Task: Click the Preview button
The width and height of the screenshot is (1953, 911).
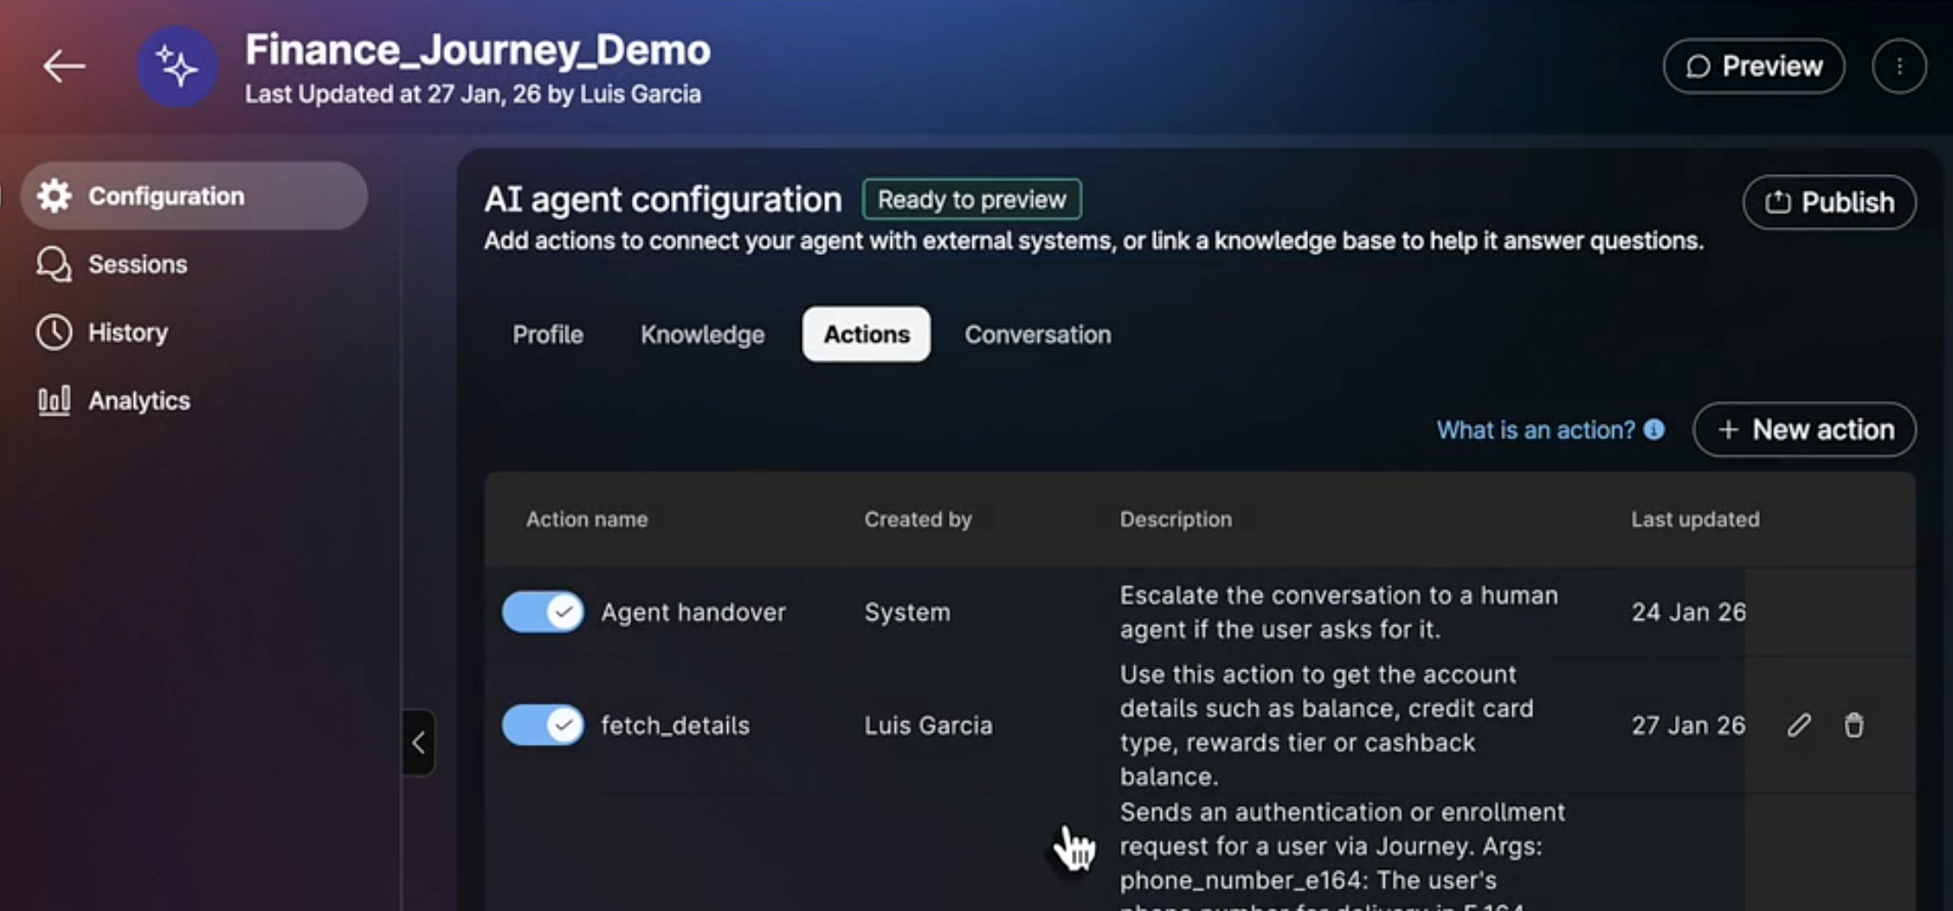Action: click(x=1754, y=67)
